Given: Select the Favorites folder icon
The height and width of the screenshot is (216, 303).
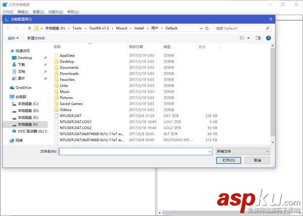Looking at the screenshot, I should click(56, 80).
